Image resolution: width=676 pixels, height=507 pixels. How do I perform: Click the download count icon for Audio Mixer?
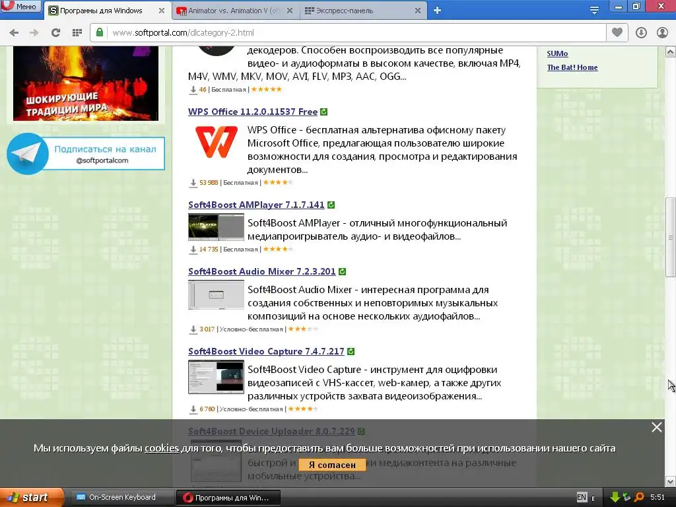[193, 329]
